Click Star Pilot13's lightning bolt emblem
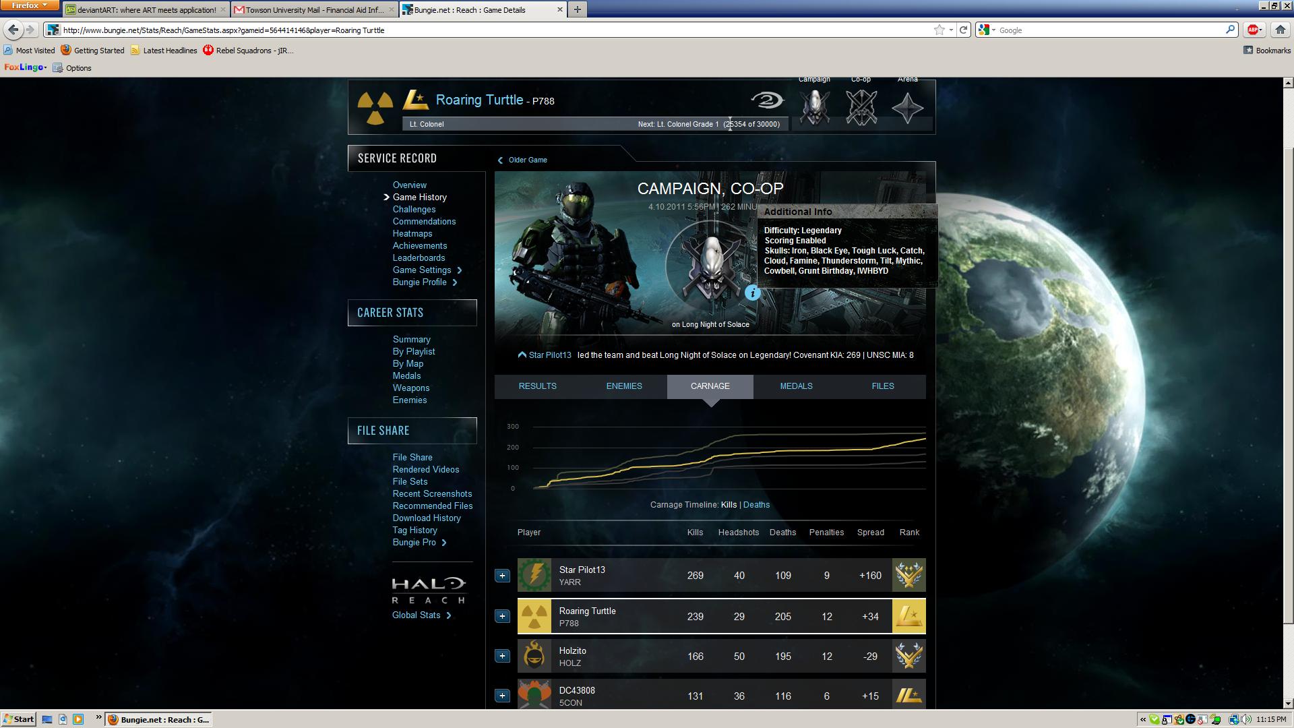 coord(534,576)
